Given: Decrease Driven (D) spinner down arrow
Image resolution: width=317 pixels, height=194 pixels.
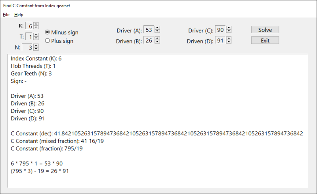Looking at the screenshot, I should (229, 42).
